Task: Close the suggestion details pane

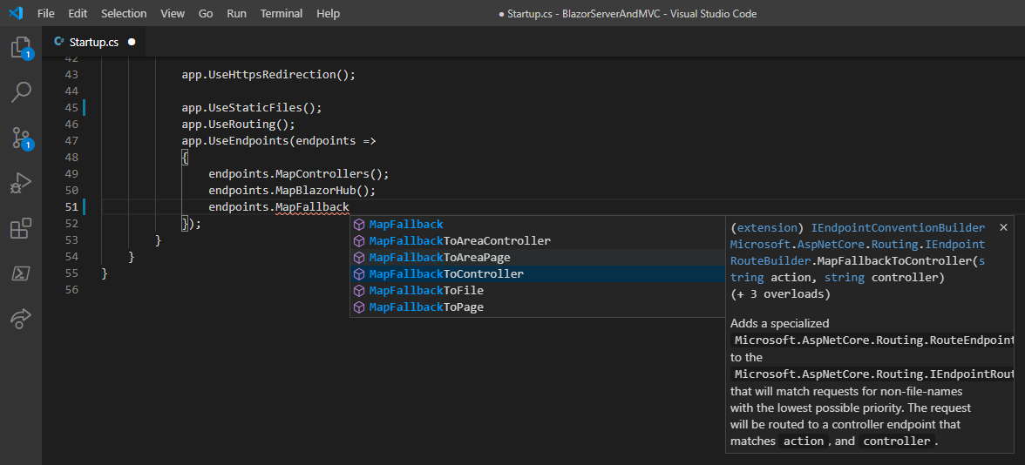Action: [x=1003, y=227]
